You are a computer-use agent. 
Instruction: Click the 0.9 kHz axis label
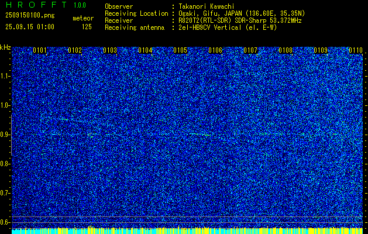[x=5, y=135]
